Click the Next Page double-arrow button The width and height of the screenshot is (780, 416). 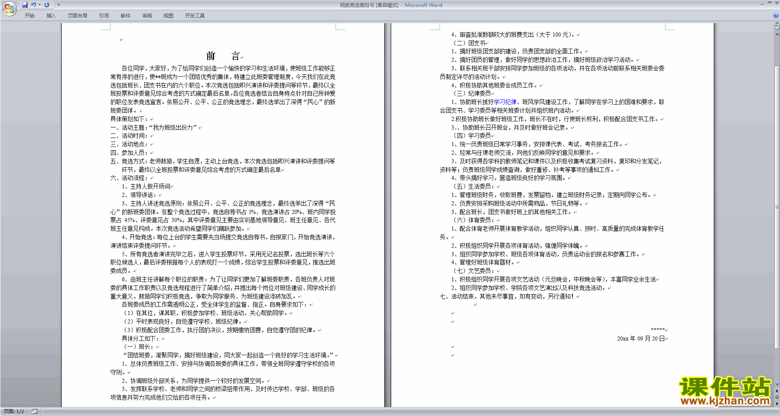pyautogui.click(x=777, y=403)
